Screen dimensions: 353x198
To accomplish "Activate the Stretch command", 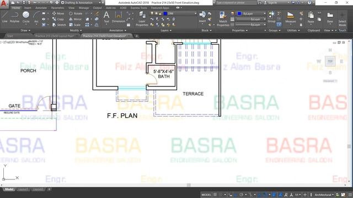I will (x=59, y=25).
